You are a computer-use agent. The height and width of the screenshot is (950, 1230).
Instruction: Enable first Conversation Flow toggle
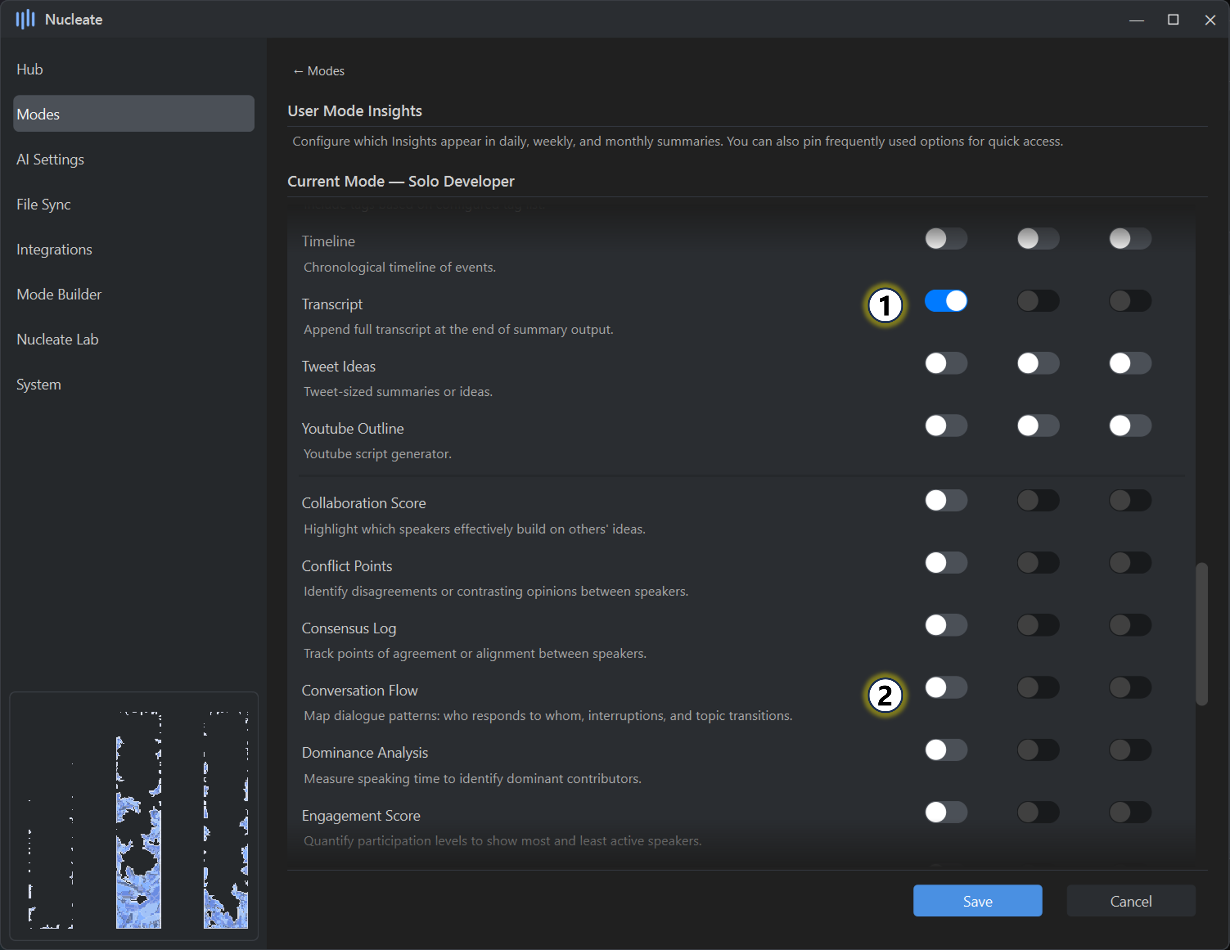946,687
